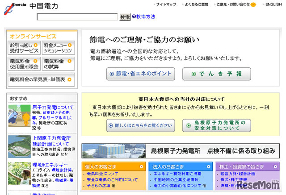
Task: Open 料金メニューシミュレーション button
Action: pos(59,48)
